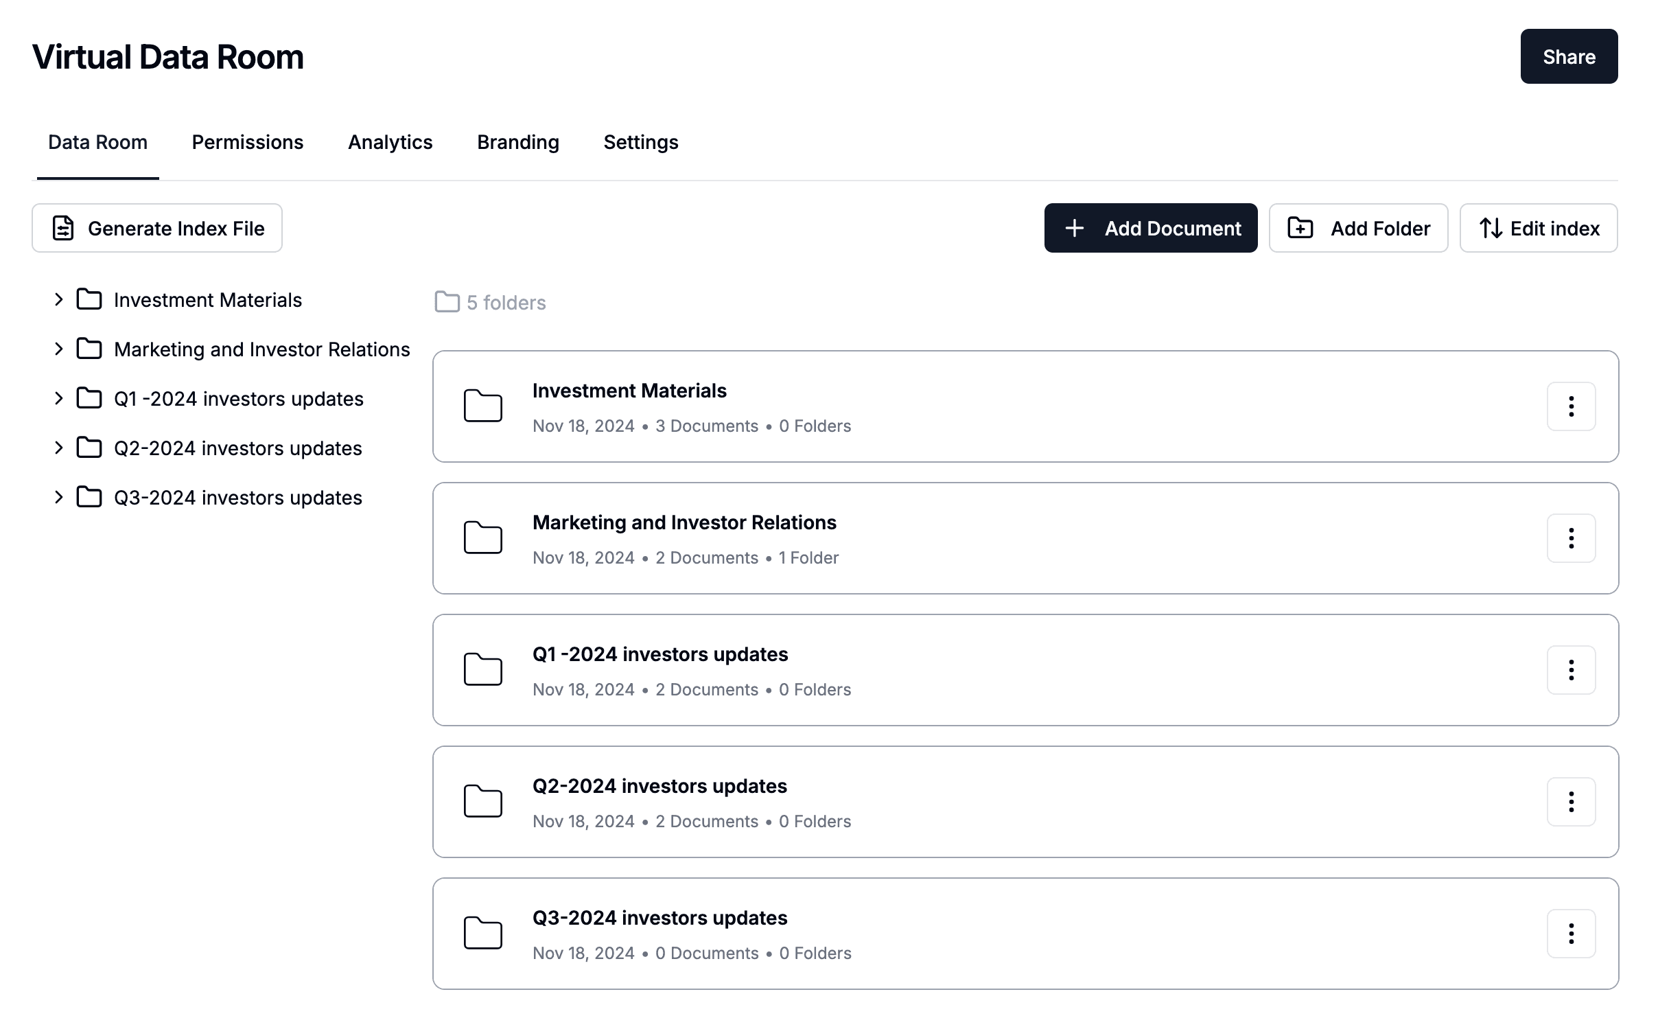Click folder icon on Q1 -2024 investors updates card
The width and height of the screenshot is (1658, 1027).
point(483,669)
